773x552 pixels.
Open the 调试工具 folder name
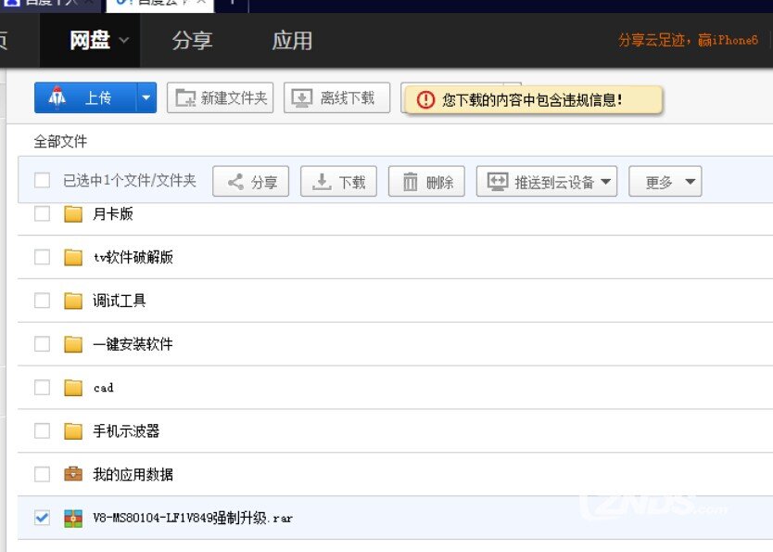120,301
